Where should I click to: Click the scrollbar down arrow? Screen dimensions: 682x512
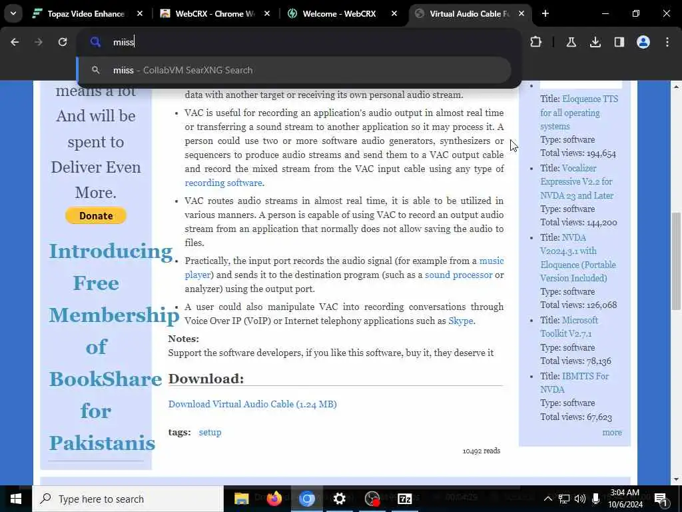point(676,479)
